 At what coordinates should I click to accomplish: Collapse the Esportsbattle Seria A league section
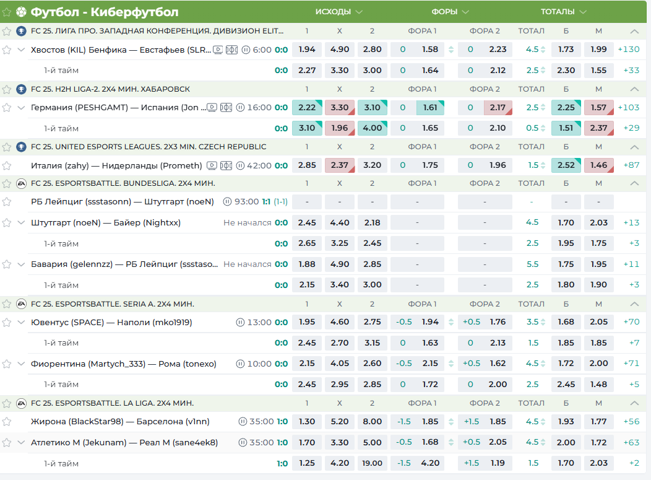tap(634, 304)
